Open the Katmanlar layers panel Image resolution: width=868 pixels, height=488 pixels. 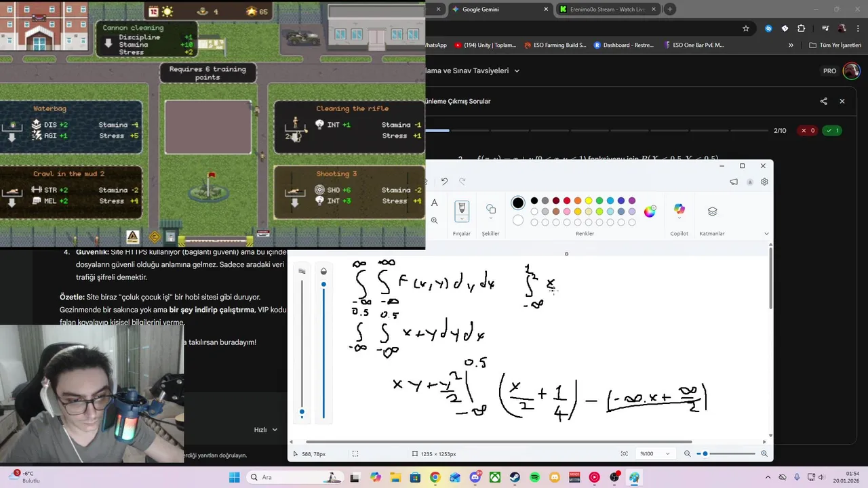(712, 211)
